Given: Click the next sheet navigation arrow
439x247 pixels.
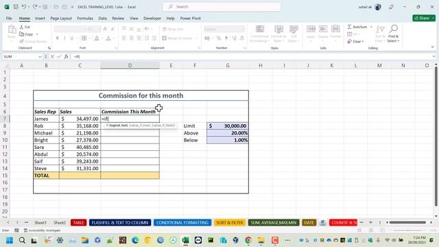Looking at the screenshot, I should [x=17, y=222].
